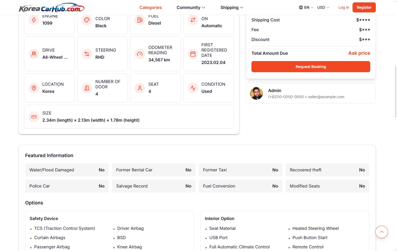Image resolution: width=397 pixels, height=251 pixels.
Task: Click the seller@example.com contact text
Action: click(326, 97)
